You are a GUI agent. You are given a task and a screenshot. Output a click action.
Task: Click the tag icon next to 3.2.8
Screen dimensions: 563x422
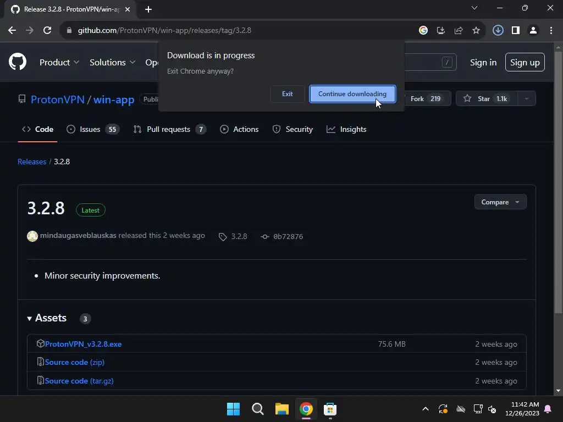coord(223,237)
